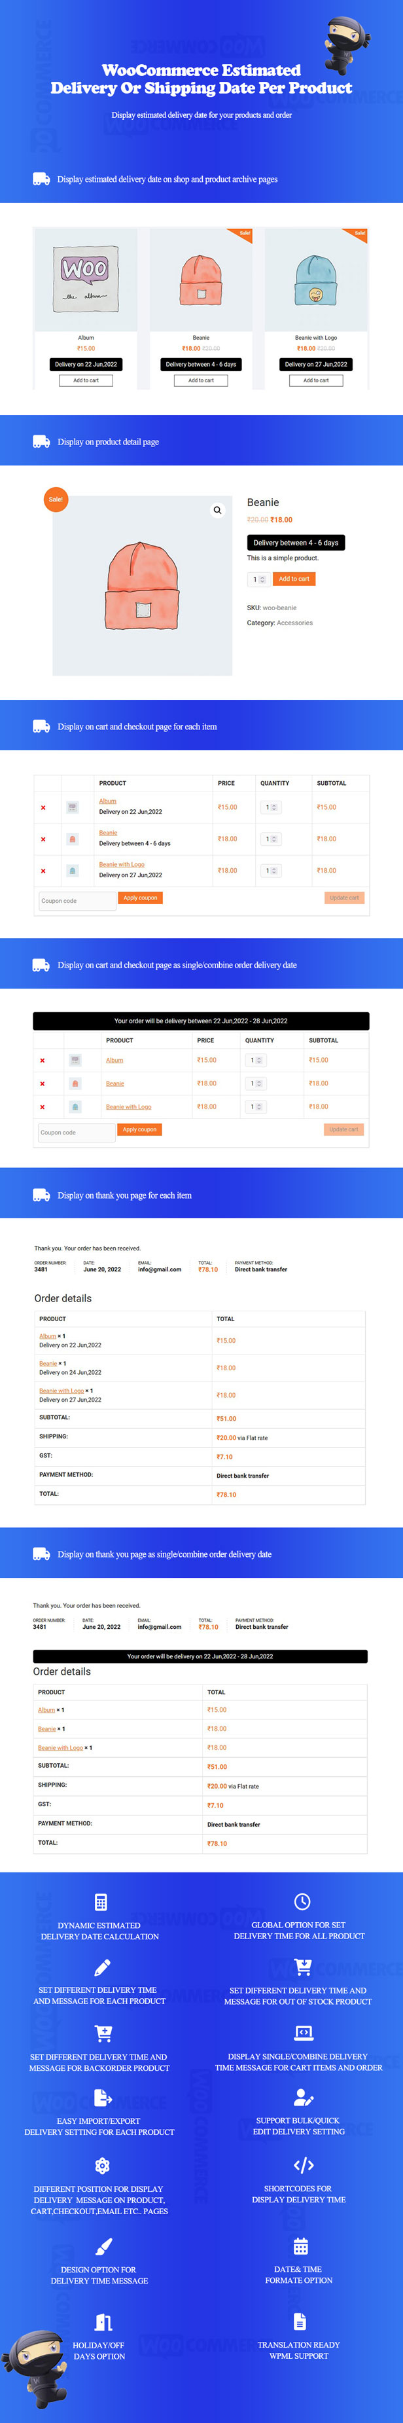
Task: Click the 'Delivery on 22 Jun,2022' badge under Album
Action: 86,364
